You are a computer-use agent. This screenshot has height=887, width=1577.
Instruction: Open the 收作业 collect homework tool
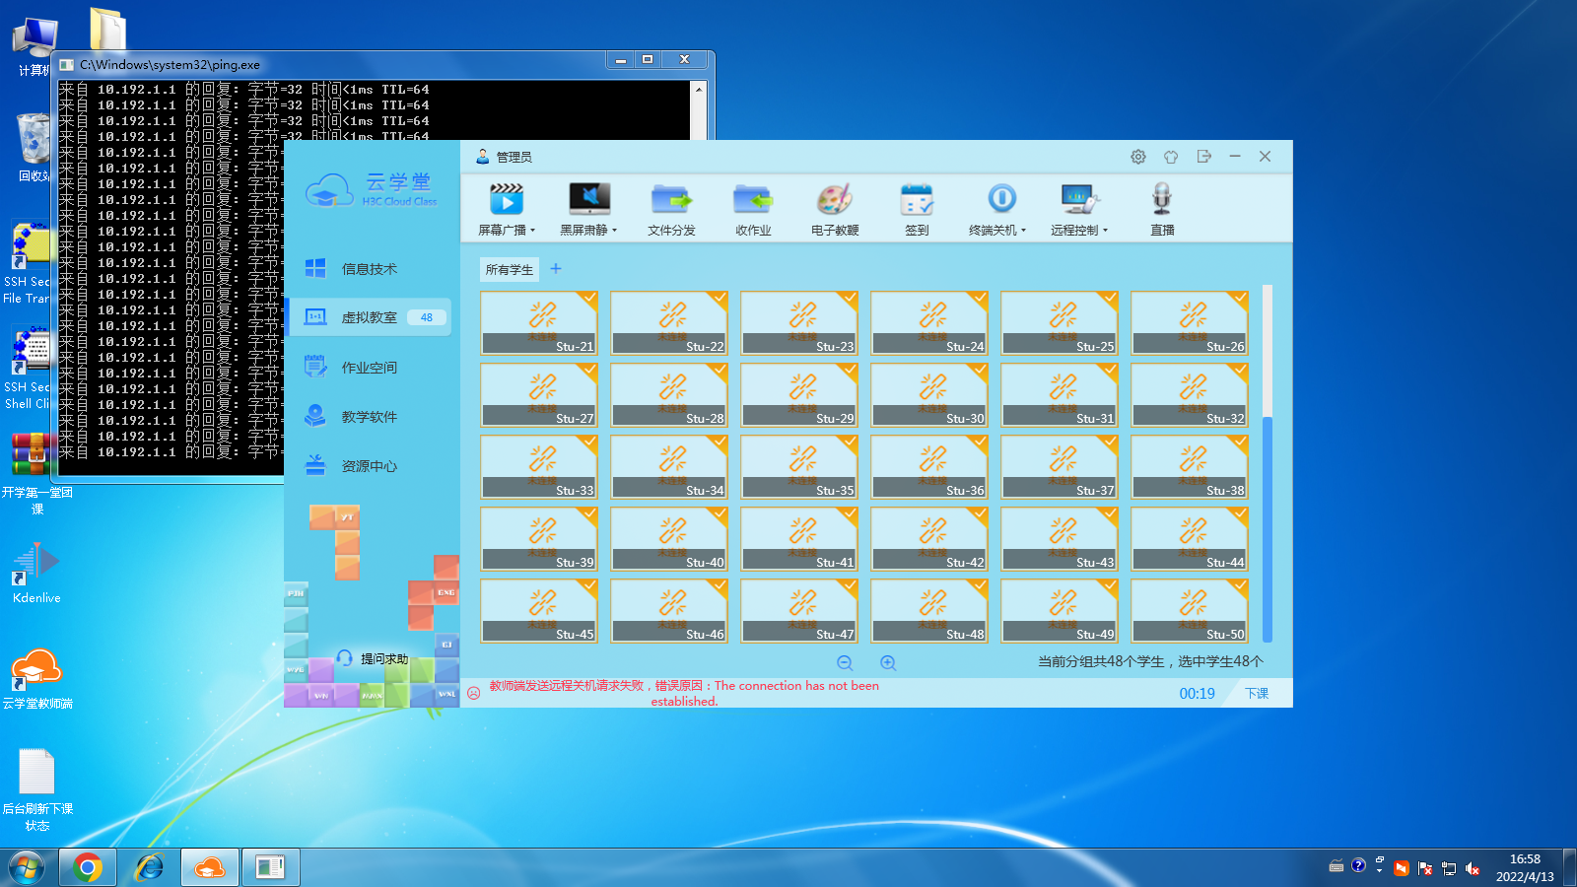click(753, 200)
